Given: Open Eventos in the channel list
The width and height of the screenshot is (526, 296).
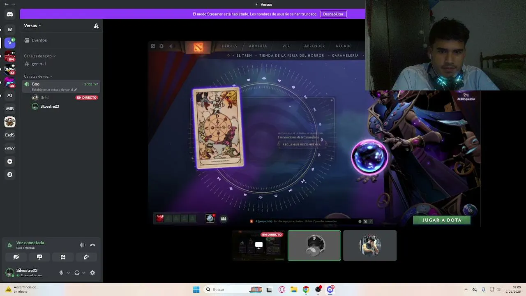Looking at the screenshot, I should click(62, 40).
